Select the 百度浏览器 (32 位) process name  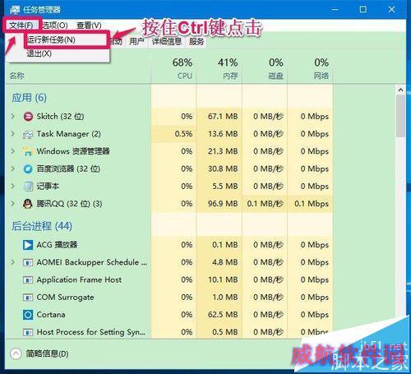(x=68, y=169)
